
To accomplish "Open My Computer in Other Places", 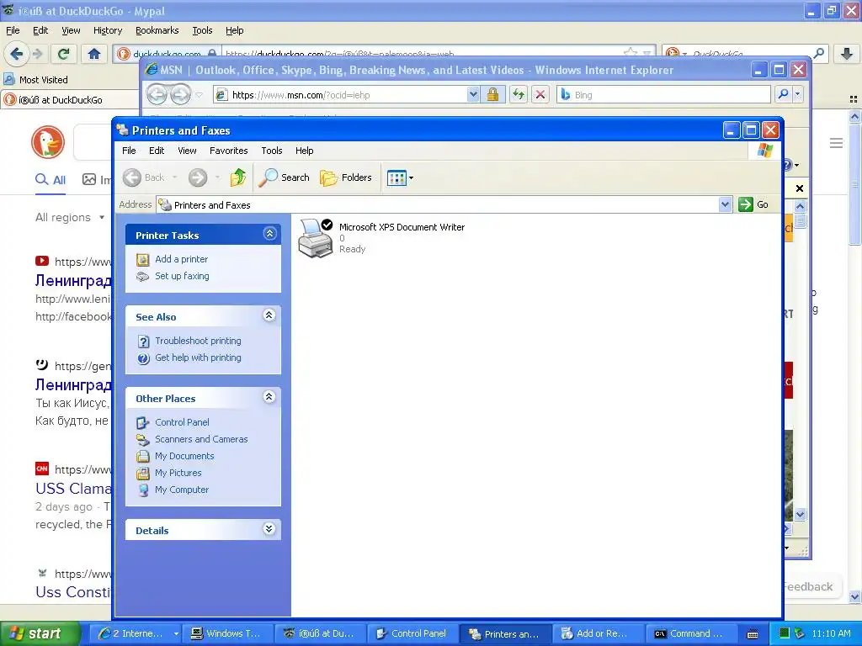I will (182, 490).
